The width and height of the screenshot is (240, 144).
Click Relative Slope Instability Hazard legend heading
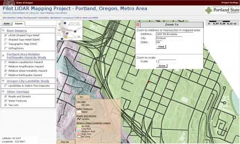coord(93,123)
